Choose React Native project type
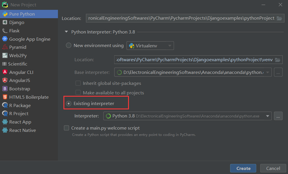 29,130
